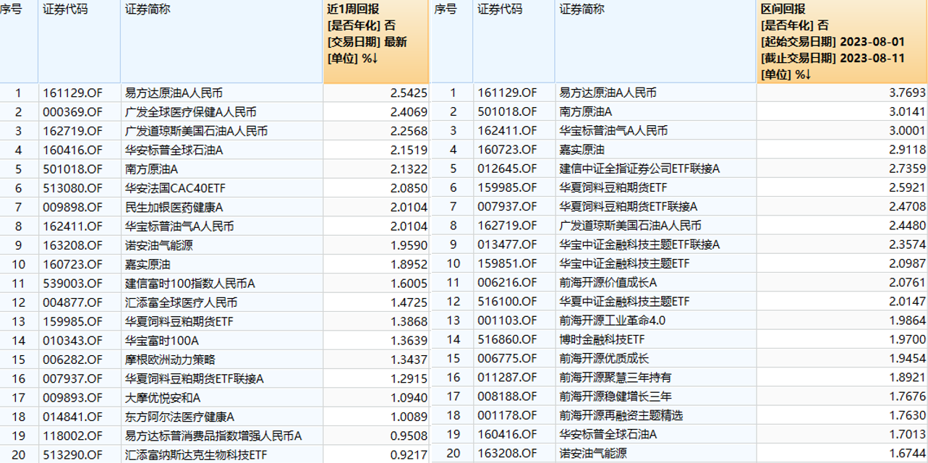928x463 pixels.
Task: Select return value 2.9118
Action: 906,150
